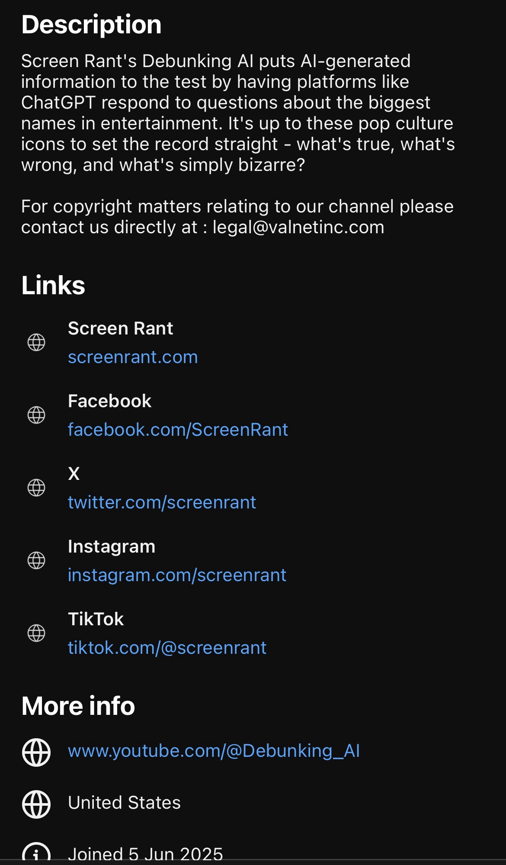The width and height of the screenshot is (506, 865).
Task: Click the globe icon beside Screen Rant link
Action: (x=36, y=342)
